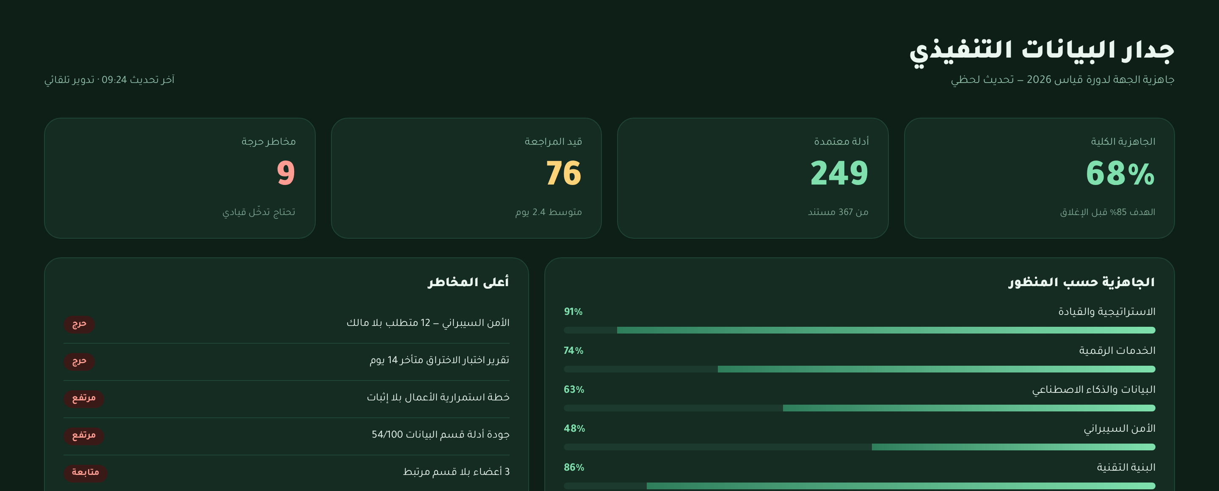Click the 76 under-review value
1219x491 pixels.
564,173
